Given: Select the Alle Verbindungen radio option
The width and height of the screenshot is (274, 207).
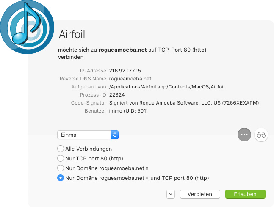Looking at the screenshot, I should coord(61,149).
